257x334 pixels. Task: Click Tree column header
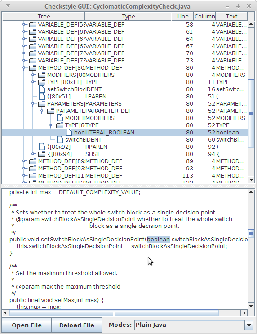click(44, 16)
